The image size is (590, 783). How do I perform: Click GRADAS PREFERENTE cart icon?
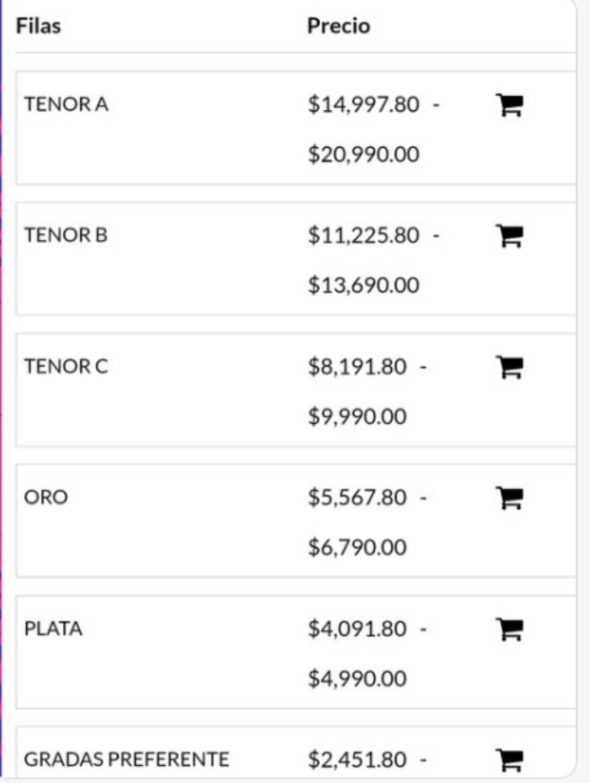(509, 759)
